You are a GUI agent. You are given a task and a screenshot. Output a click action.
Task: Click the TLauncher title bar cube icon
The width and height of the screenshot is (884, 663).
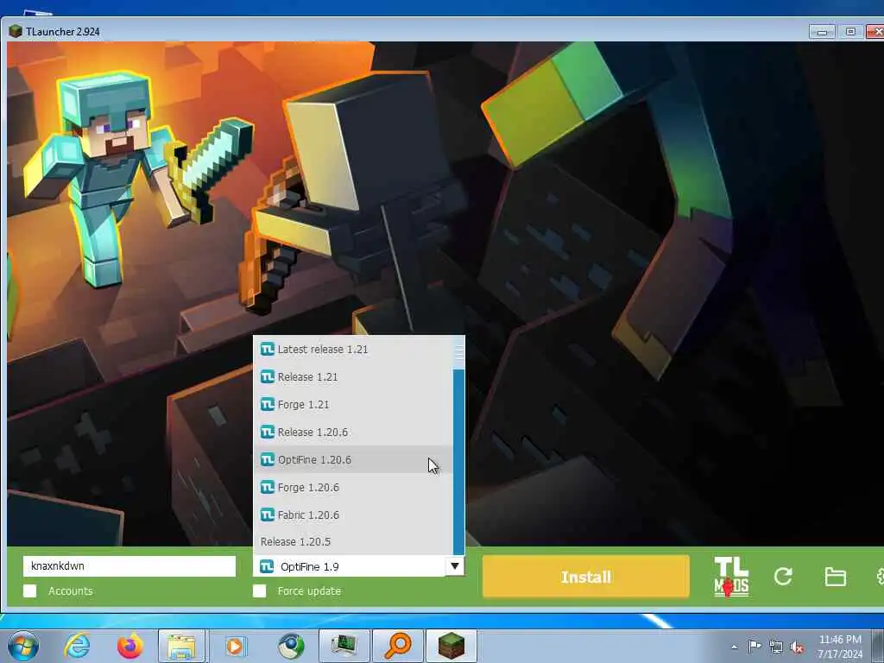coord(16,32)
